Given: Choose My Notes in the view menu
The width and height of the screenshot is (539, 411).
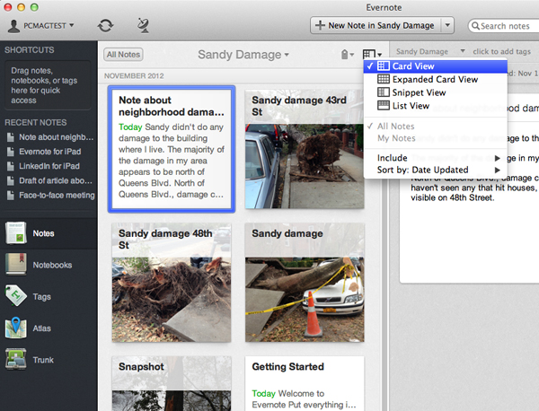Looking at the screenshot, I should [436, 138].
